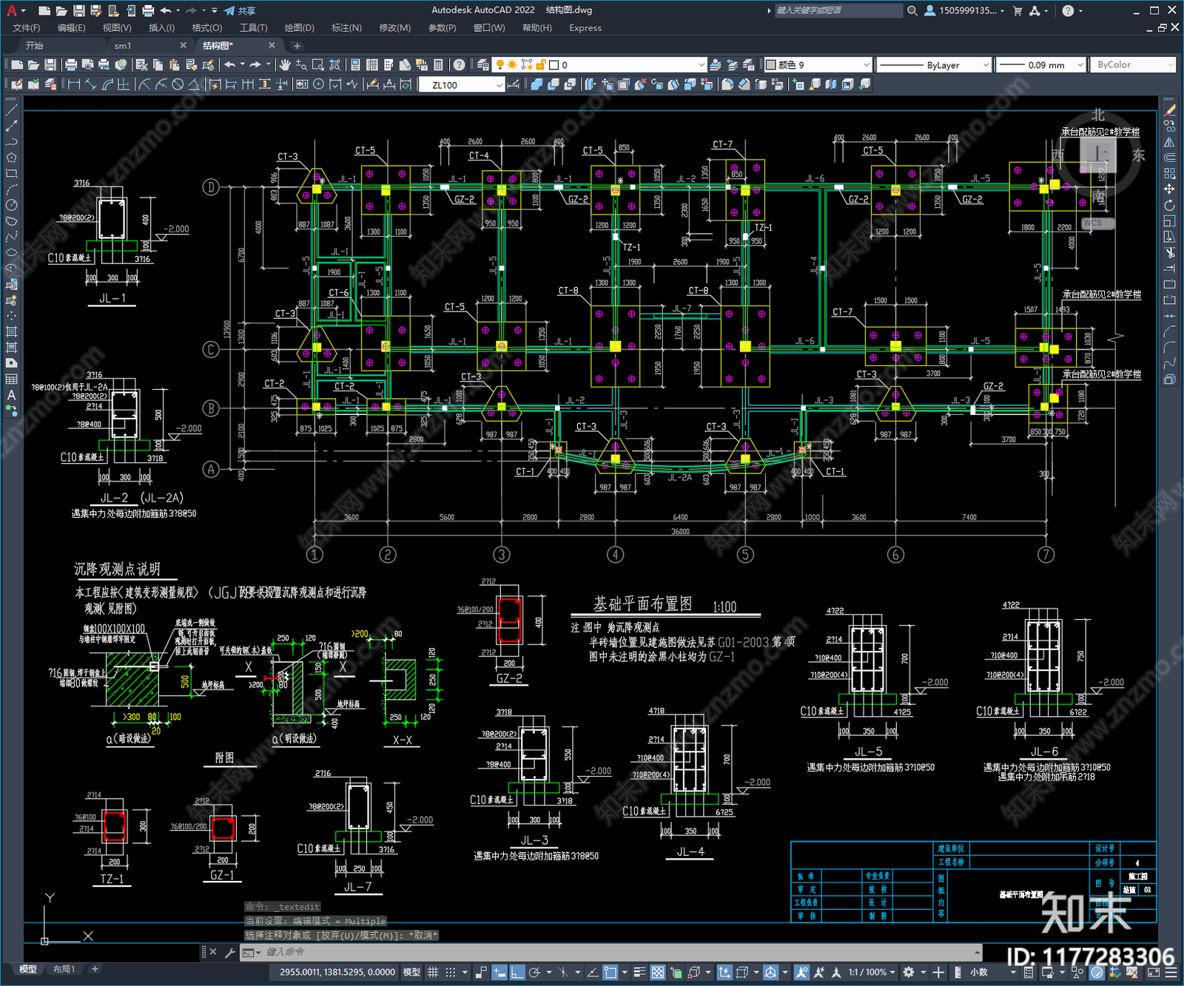The height and width of the screenshot is (986, 1184).
Task: Click the Plot printer icon in standard toolbar
Action: click(72, 65)
